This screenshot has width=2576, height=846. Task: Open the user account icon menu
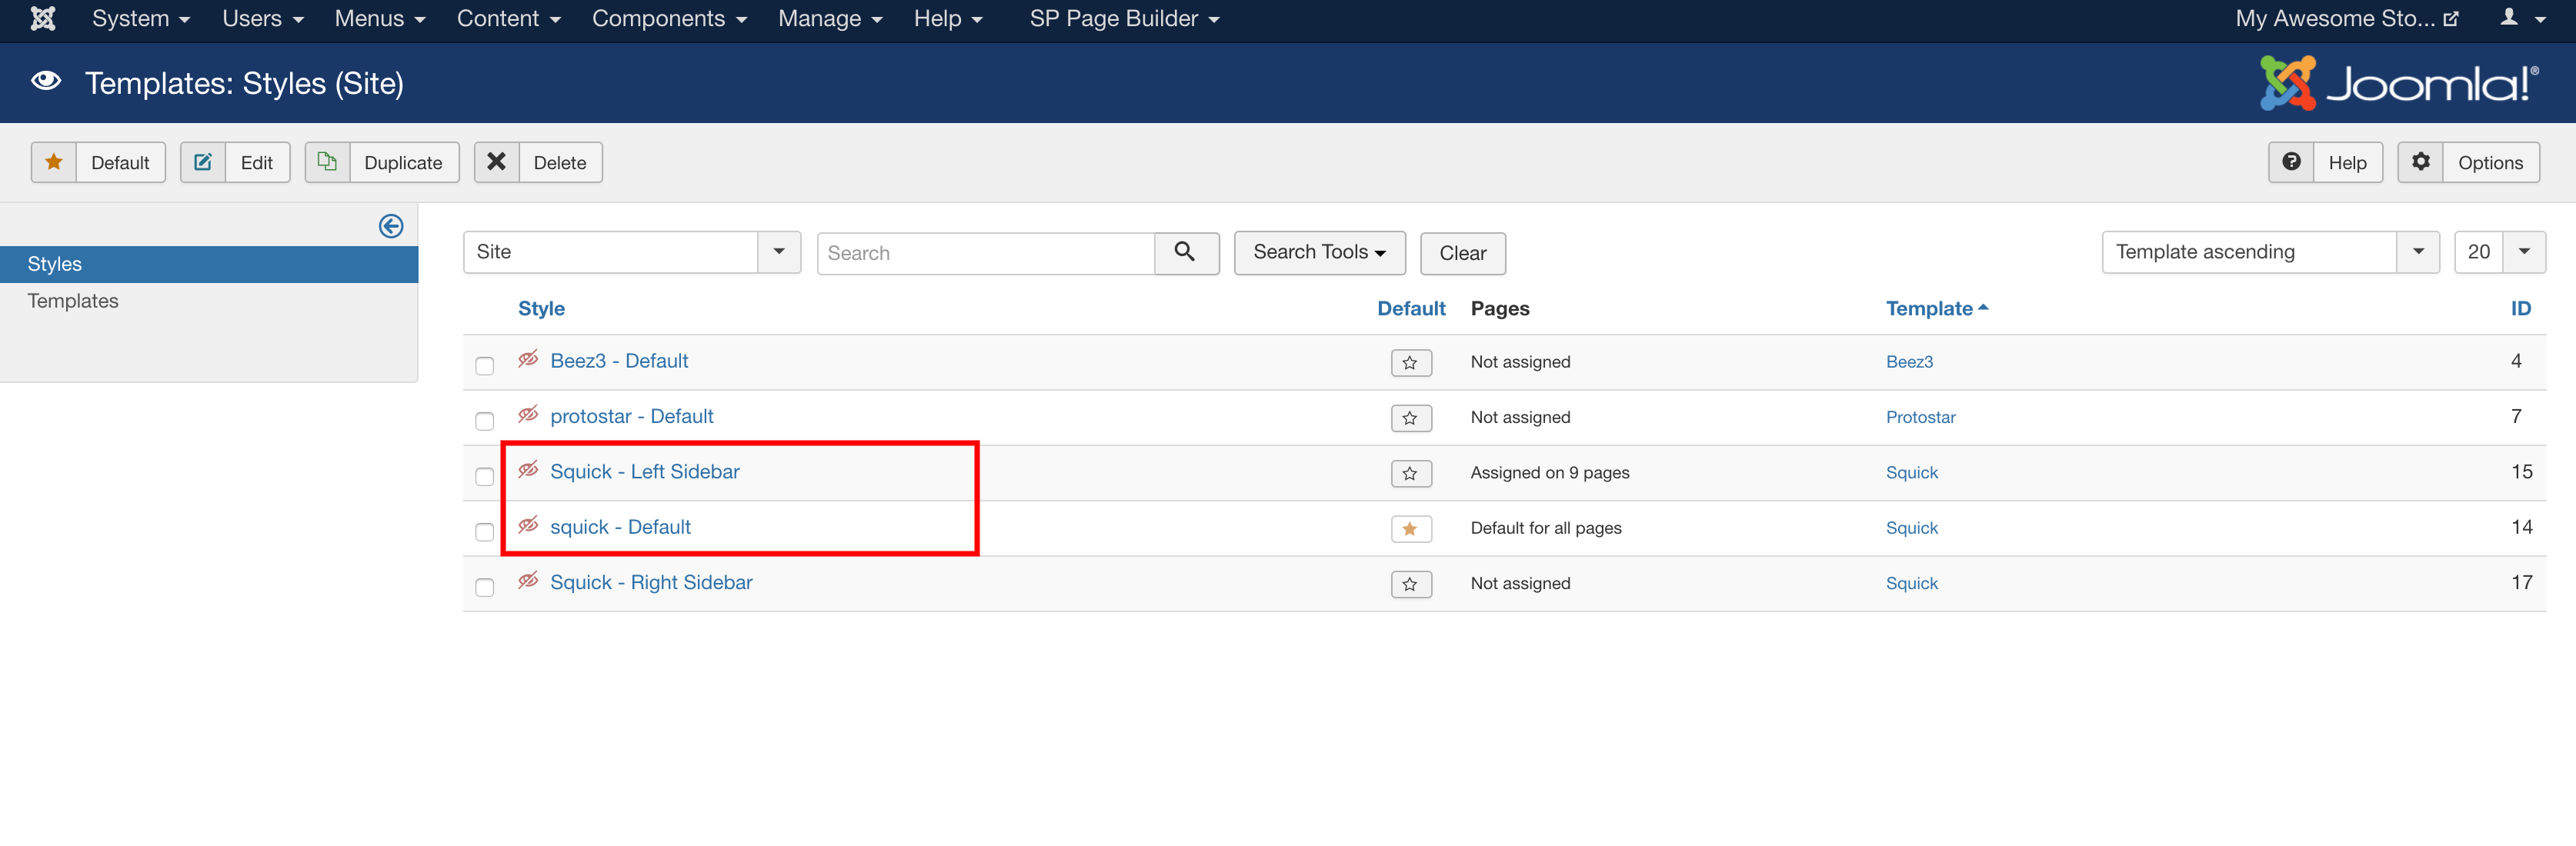click(2522, 18)
